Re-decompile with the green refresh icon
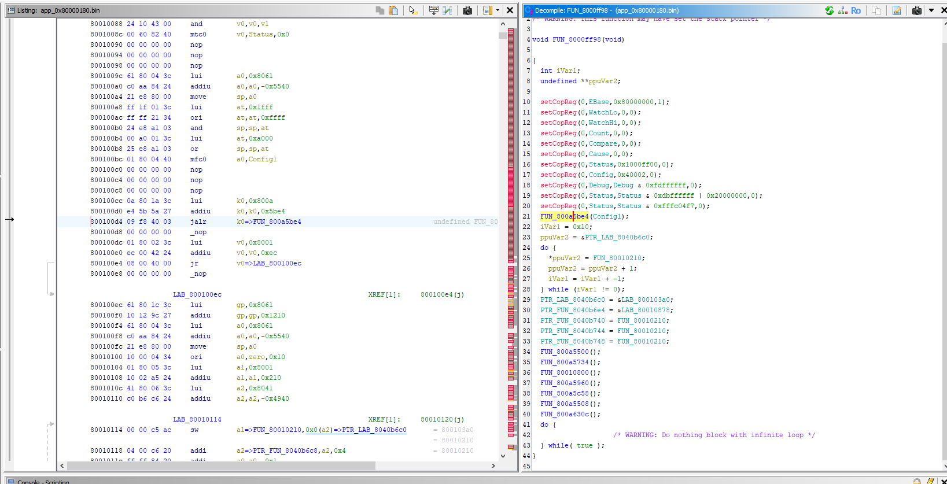This screenshot has width=947, height=484. [x=829, y=10]
